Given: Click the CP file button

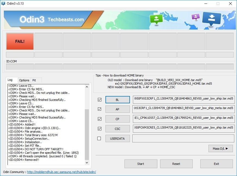Looking at the screenshot, I should point(117,119).
